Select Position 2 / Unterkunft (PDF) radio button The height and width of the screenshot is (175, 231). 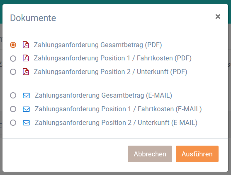pos(13,72)
